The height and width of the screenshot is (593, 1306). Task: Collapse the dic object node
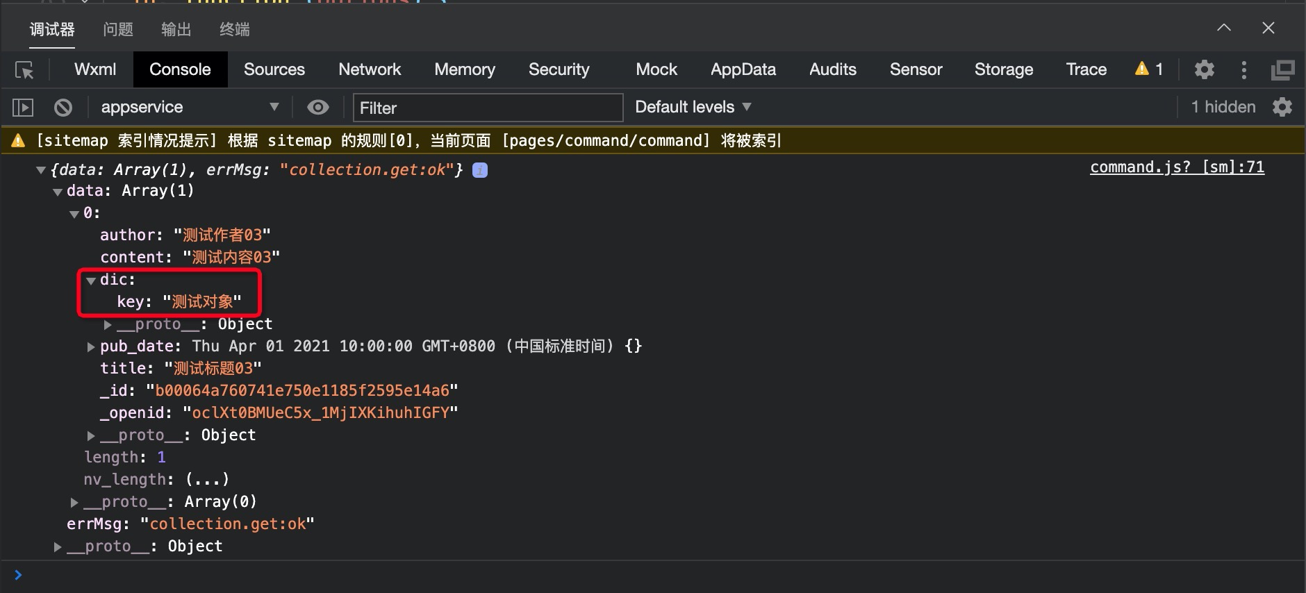click(91, 281)
